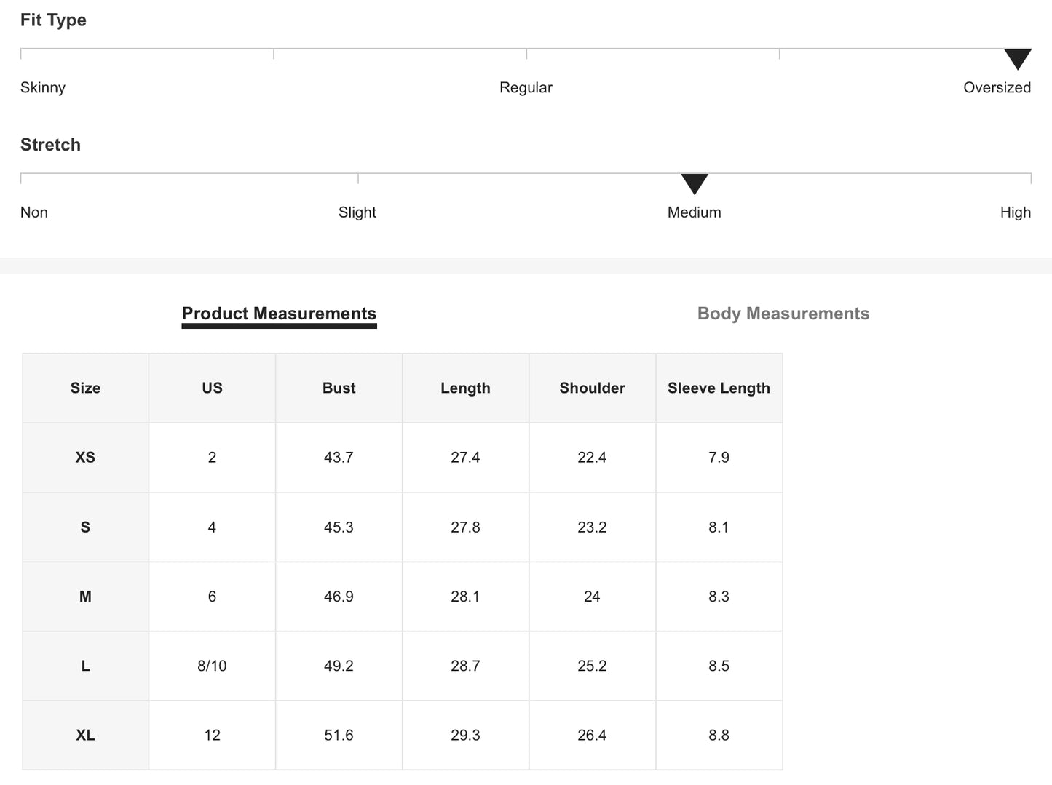This screenshot has width=1052, height=785.
Task: Select the XS size row label
Action: (85, 458)
